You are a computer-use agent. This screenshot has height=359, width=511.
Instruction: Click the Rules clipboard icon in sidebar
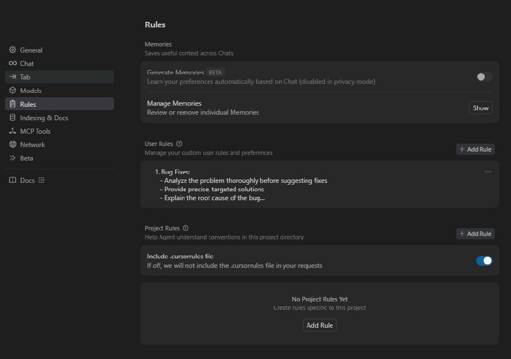(x=12, y=103)
